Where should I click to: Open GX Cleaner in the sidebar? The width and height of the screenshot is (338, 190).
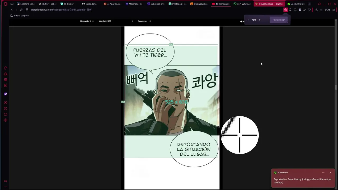[6, 74]
